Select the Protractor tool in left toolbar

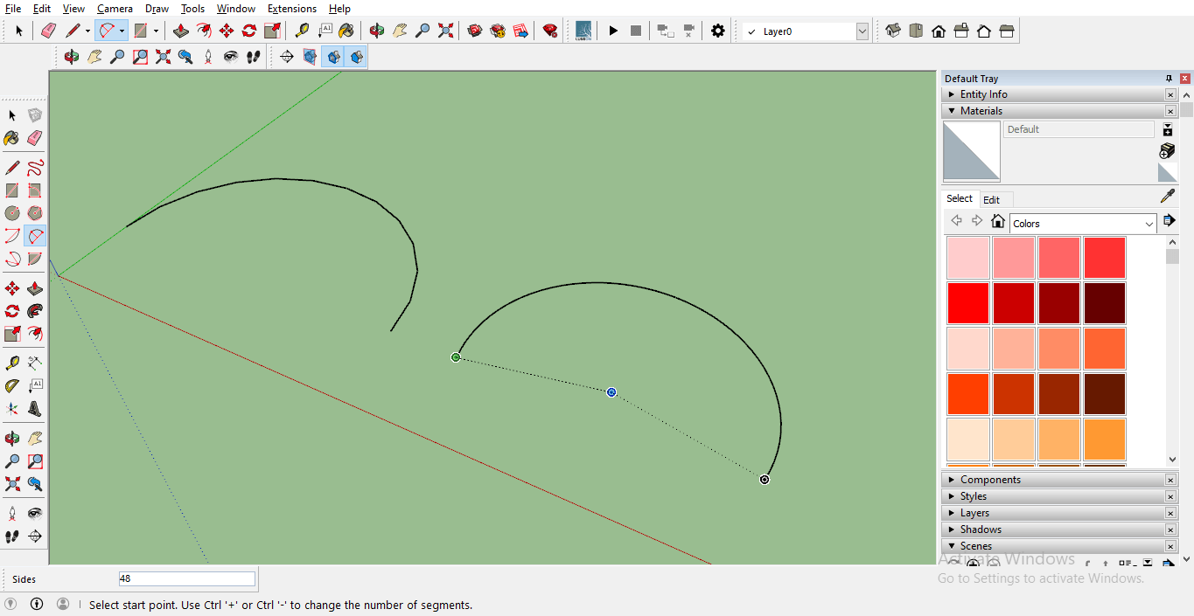(x=12, y=386)
